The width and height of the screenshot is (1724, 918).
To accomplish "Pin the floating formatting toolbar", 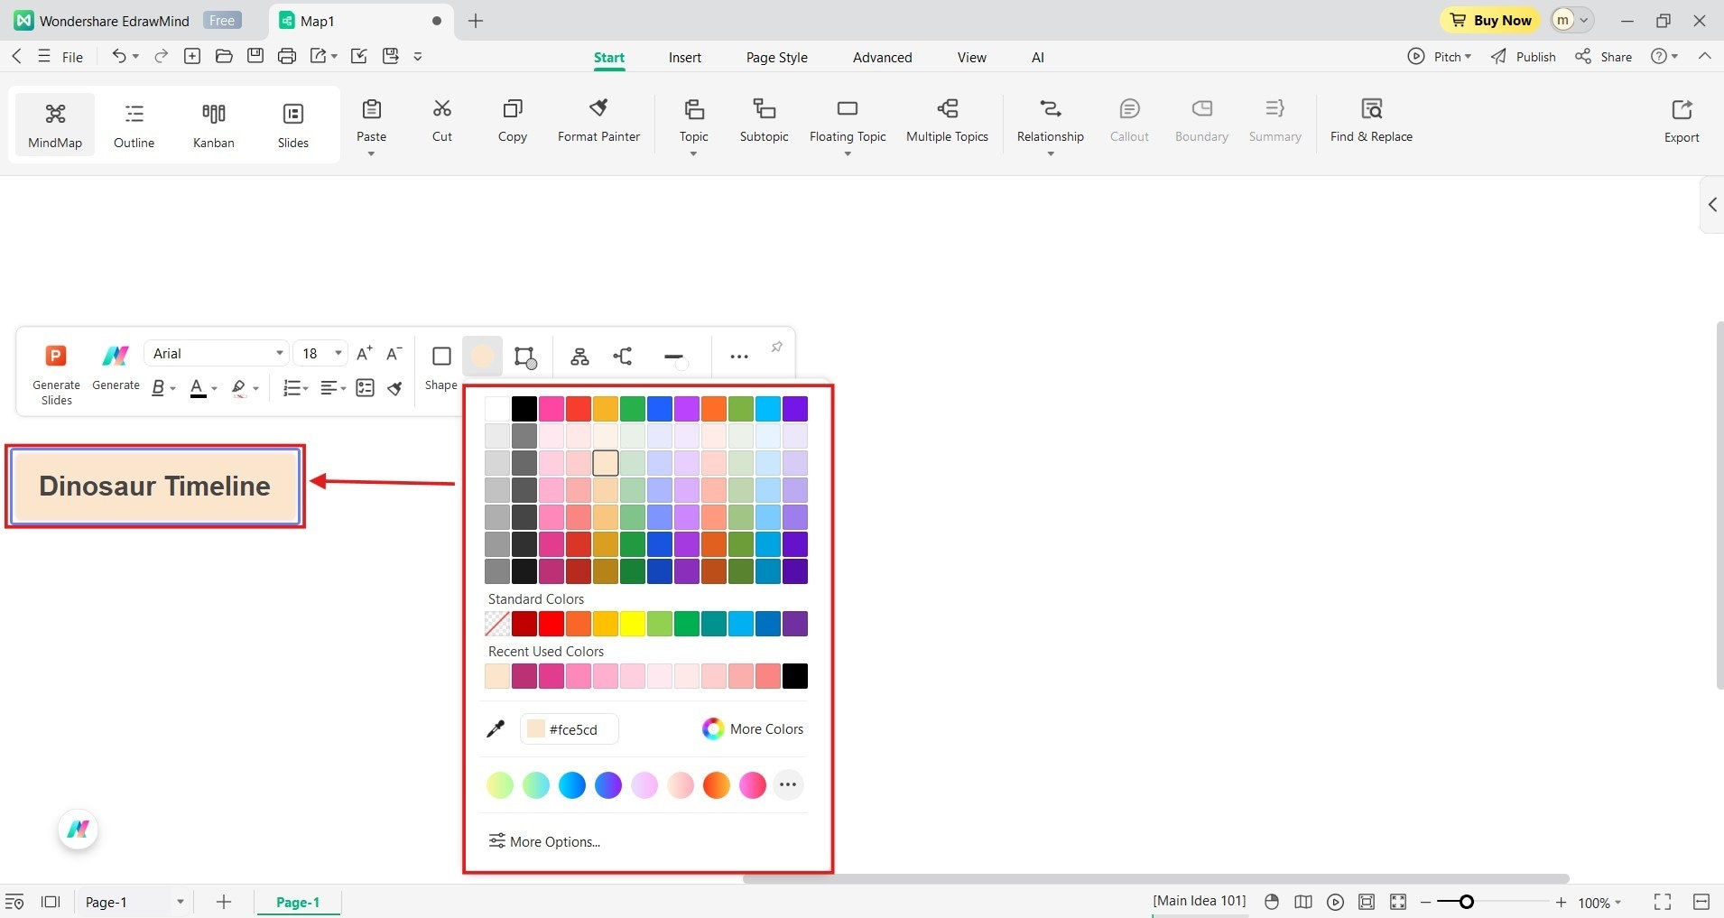I will tap(776, 347).
